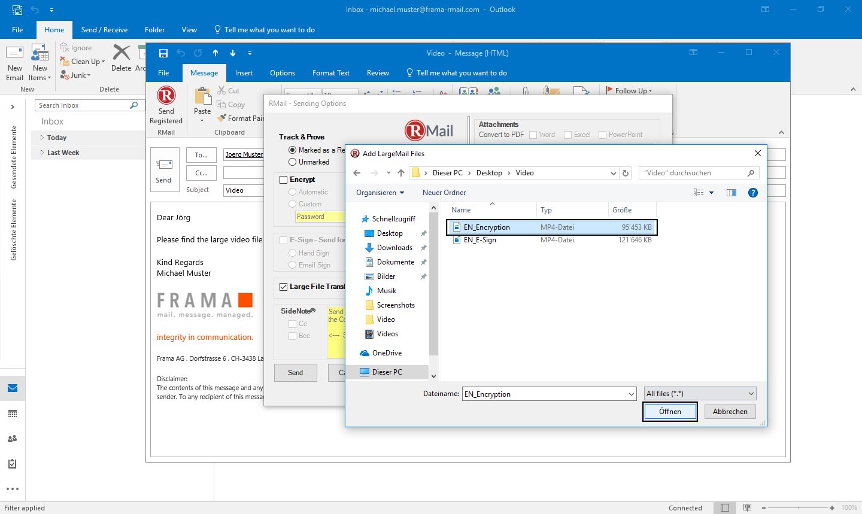Screen dimensions: 862x514
Task: Expand the Last Week mail group
Action: [42, 153]
